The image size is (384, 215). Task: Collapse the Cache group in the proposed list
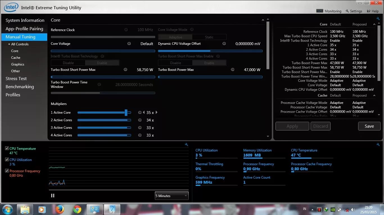(374, 95)
